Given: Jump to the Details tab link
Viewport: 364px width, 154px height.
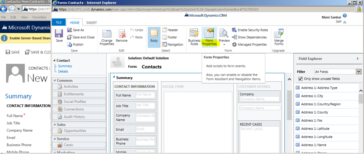Looking at the screenshot, I should click(x=63, y=71).
